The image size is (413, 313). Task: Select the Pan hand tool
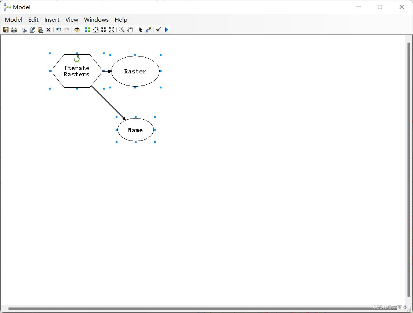[x=130, y=30]
